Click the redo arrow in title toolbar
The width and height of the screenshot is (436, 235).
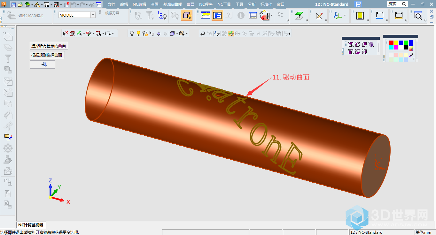click(82, 4)
